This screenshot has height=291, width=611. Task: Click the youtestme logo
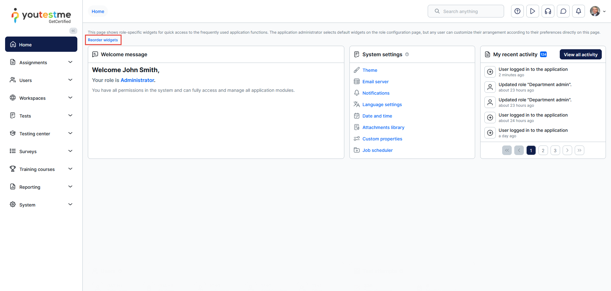(x=41, y=16)
